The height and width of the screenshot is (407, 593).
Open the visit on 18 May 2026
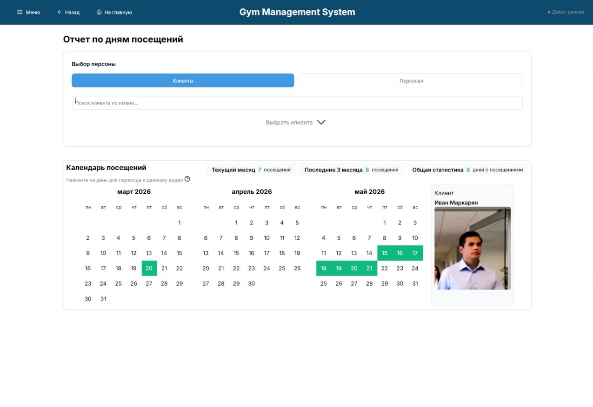[324, 268]
